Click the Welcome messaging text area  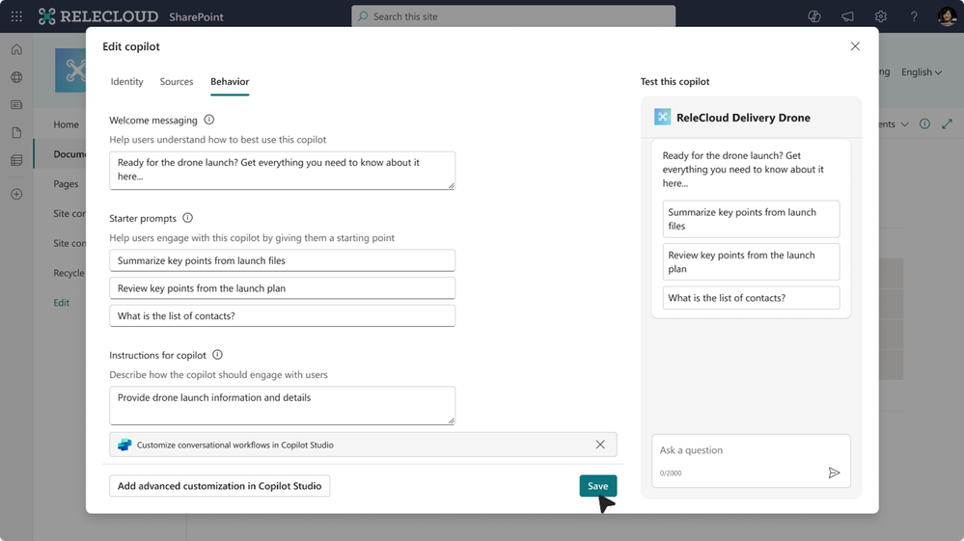[x=282, y=170]
